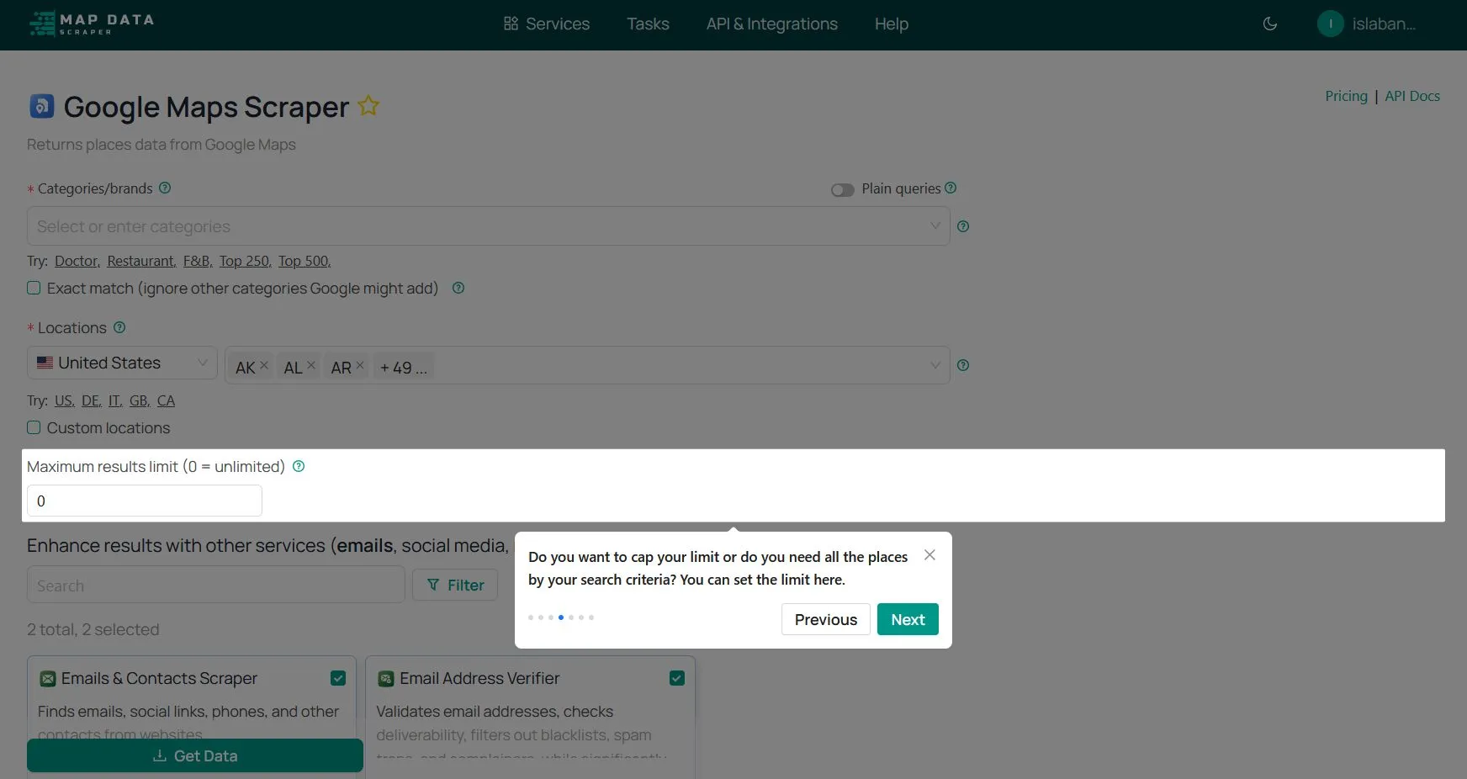Show the +49 more selected states

[x=403, y=368]
